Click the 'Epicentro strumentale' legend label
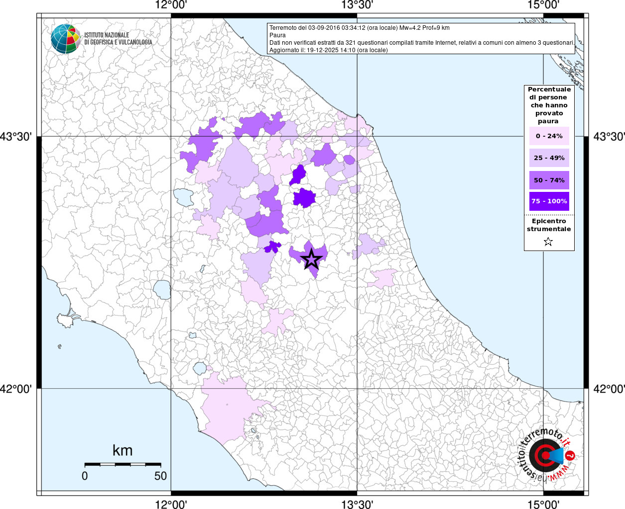The image size is (625, 509). coord(549,225)
